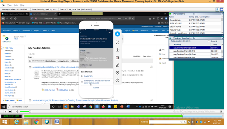Stop the recording playback
Image resolution: width=227 pixels, height=129 pixels.
[10, 111]
